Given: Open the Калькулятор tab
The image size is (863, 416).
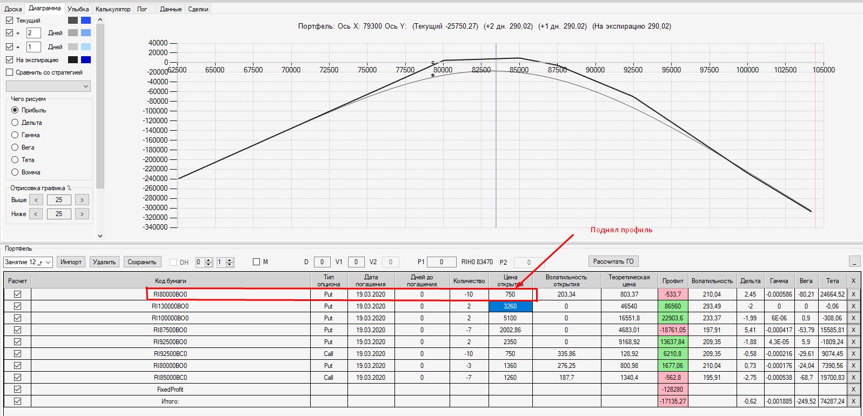Looking at the screenshot, I should 113,9.
